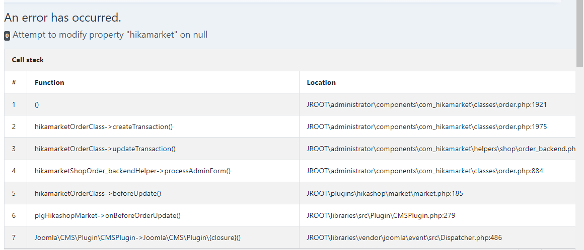Select the createTransaction() function cell
Viewport: 584px width, 250px height.
(104, 127)
